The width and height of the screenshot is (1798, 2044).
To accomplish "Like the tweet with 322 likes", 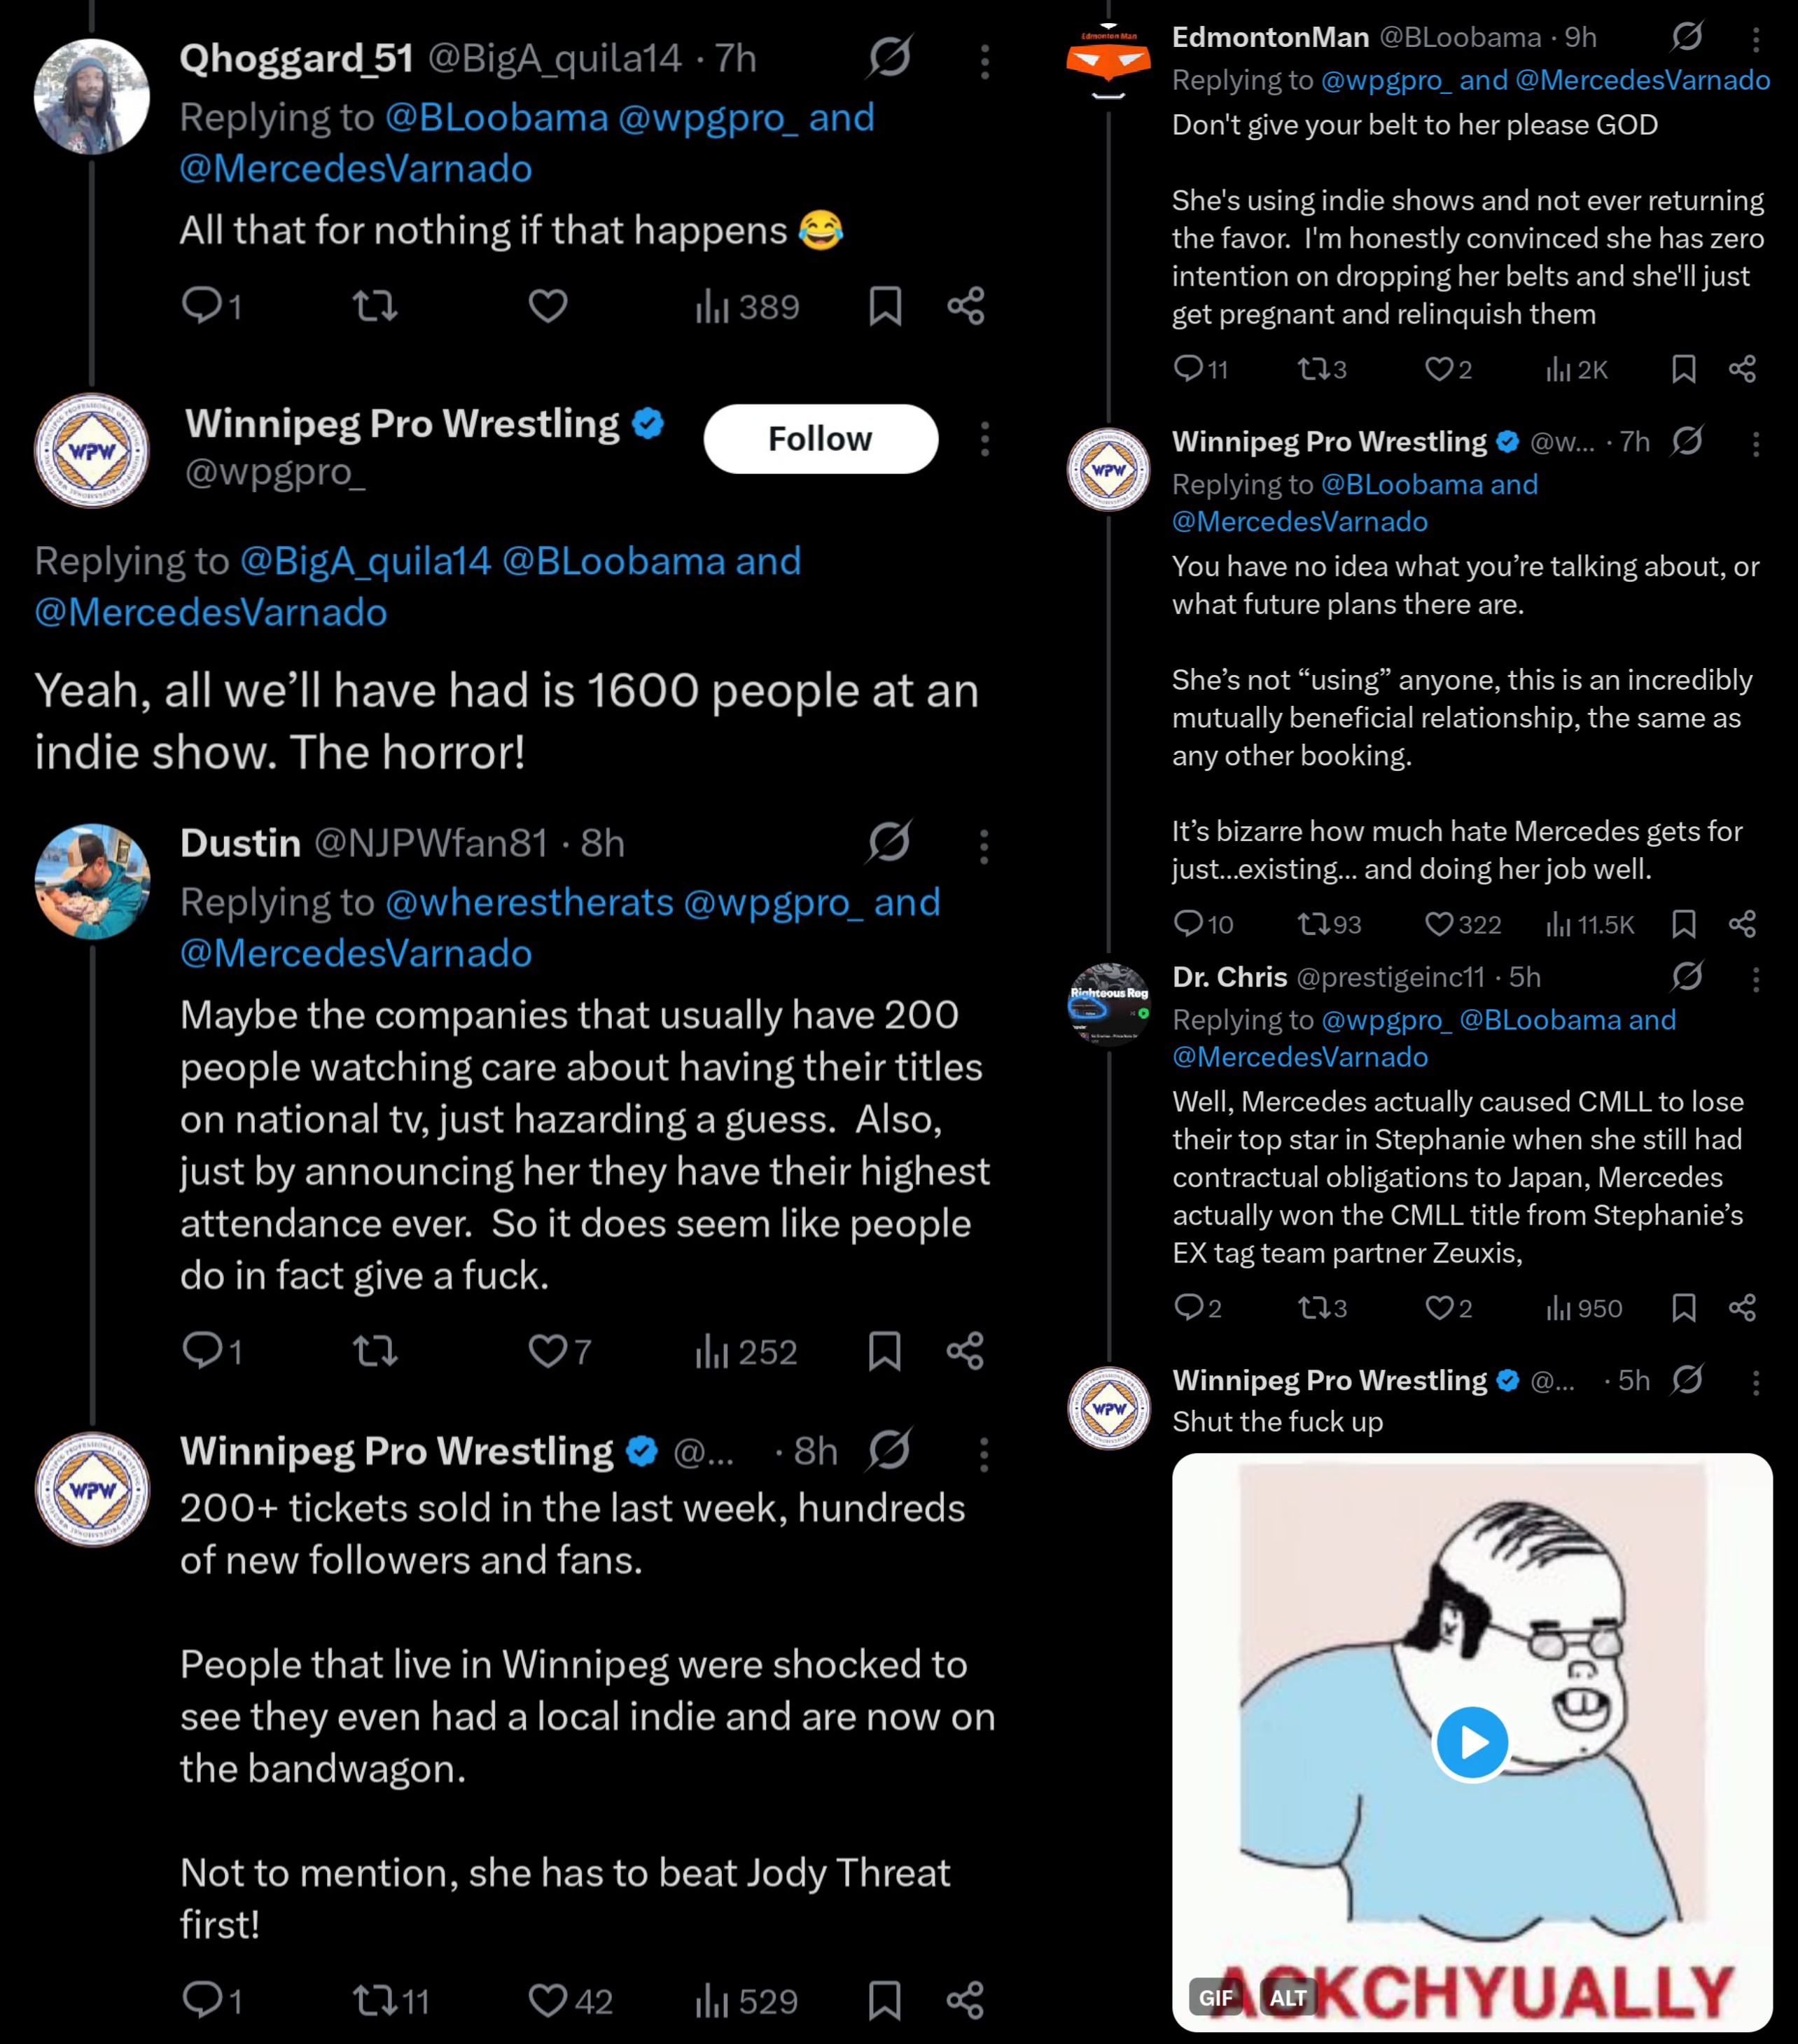I will pyautogui.click(x=1462, y=924).
